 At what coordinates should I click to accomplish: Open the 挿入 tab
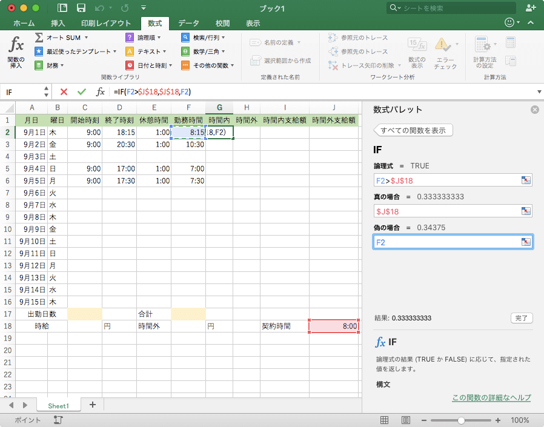click(58, 23)
